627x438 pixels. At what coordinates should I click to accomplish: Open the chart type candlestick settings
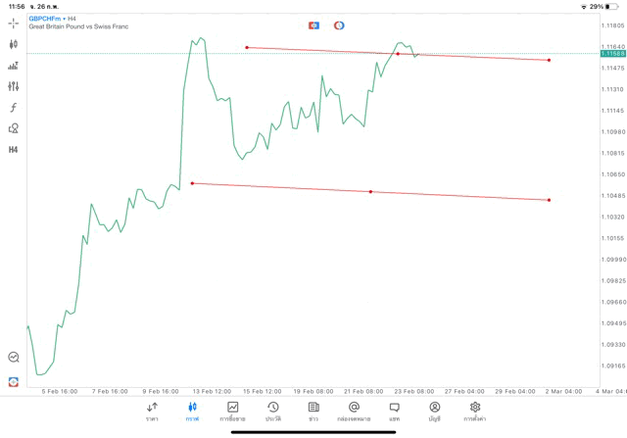(14, 44)
